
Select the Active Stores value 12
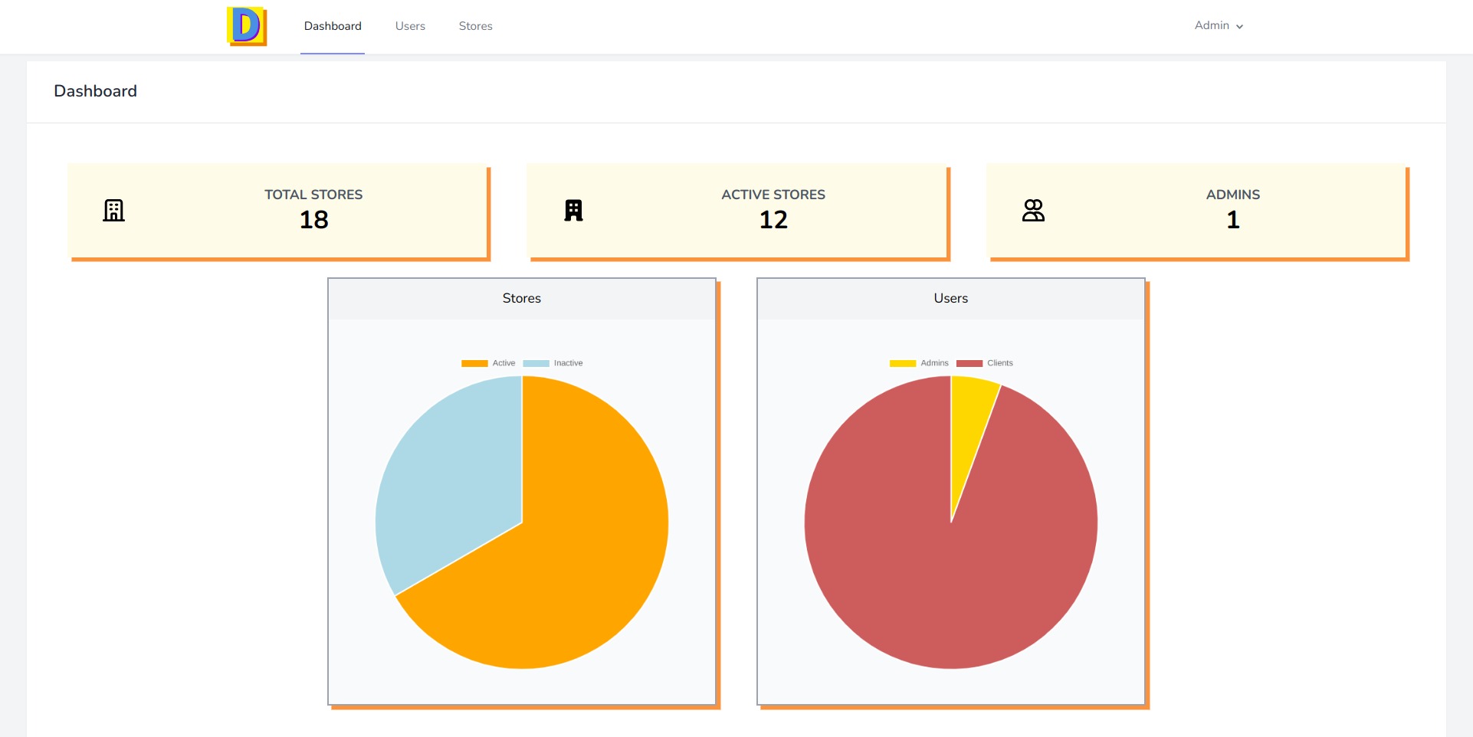(773, 220)
